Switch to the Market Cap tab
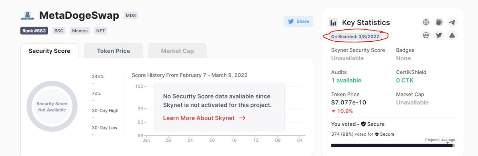 click(x=177, y=51)
